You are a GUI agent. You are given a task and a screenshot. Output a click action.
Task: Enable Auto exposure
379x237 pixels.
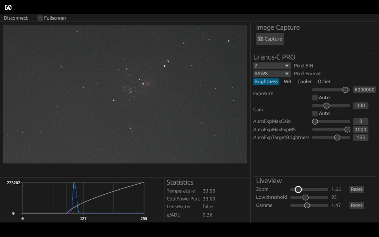click(x=315, y=97)
